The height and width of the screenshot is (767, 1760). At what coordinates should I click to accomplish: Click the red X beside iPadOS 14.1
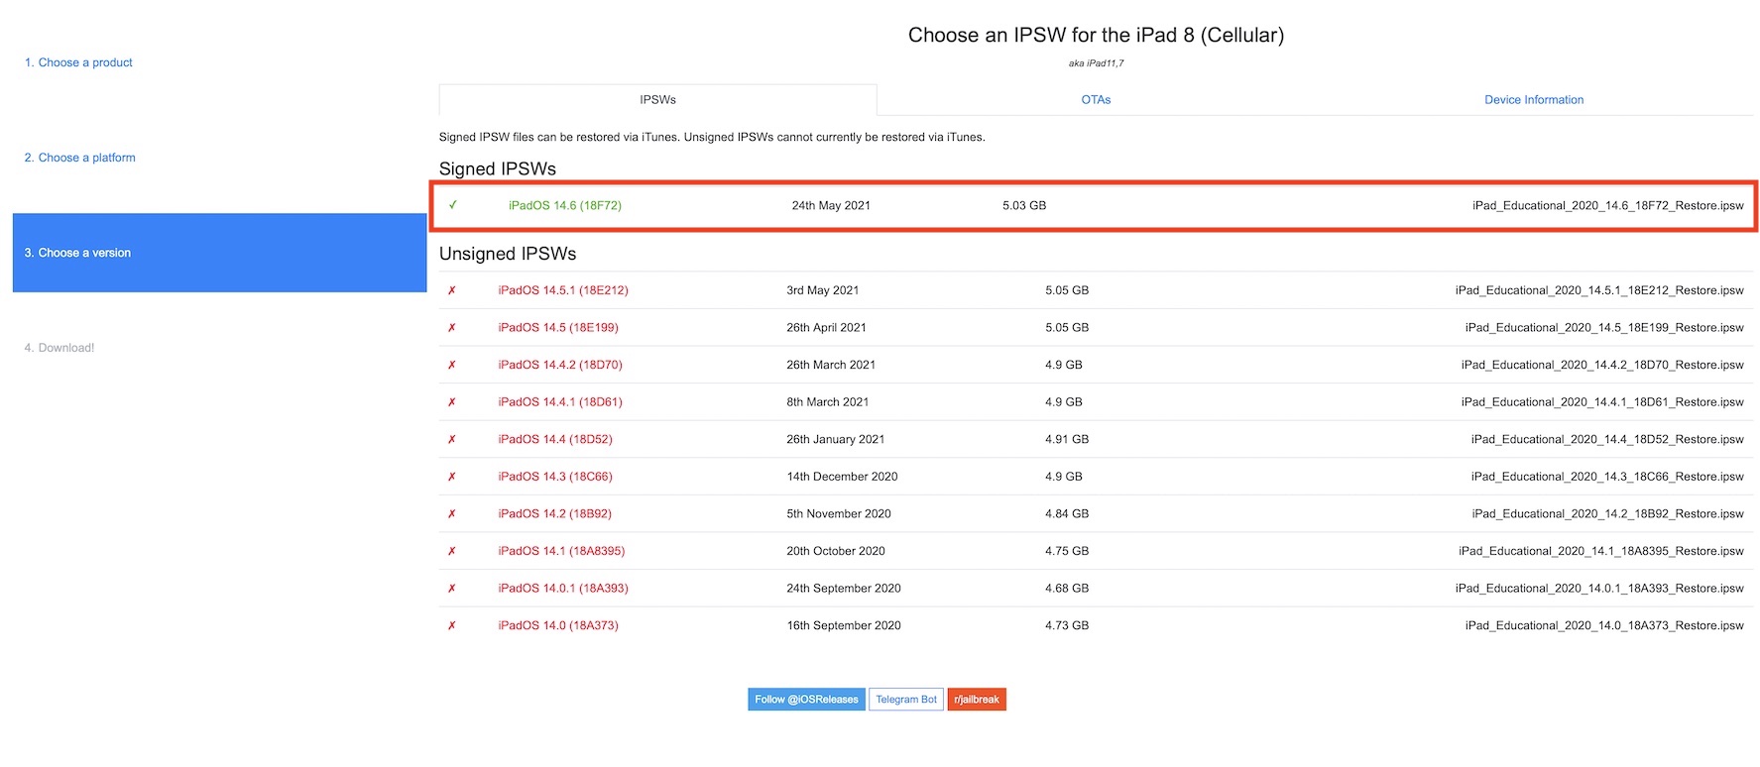(452, 551)
